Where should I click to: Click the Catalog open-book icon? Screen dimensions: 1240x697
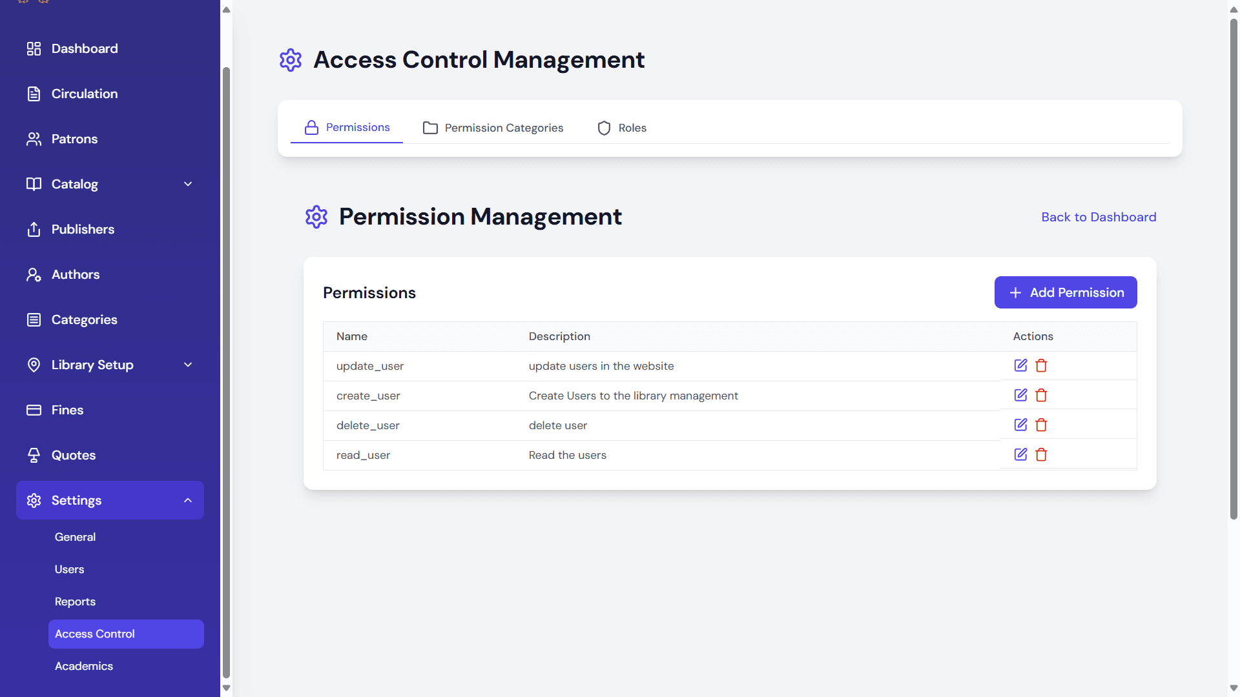[34, 185]
